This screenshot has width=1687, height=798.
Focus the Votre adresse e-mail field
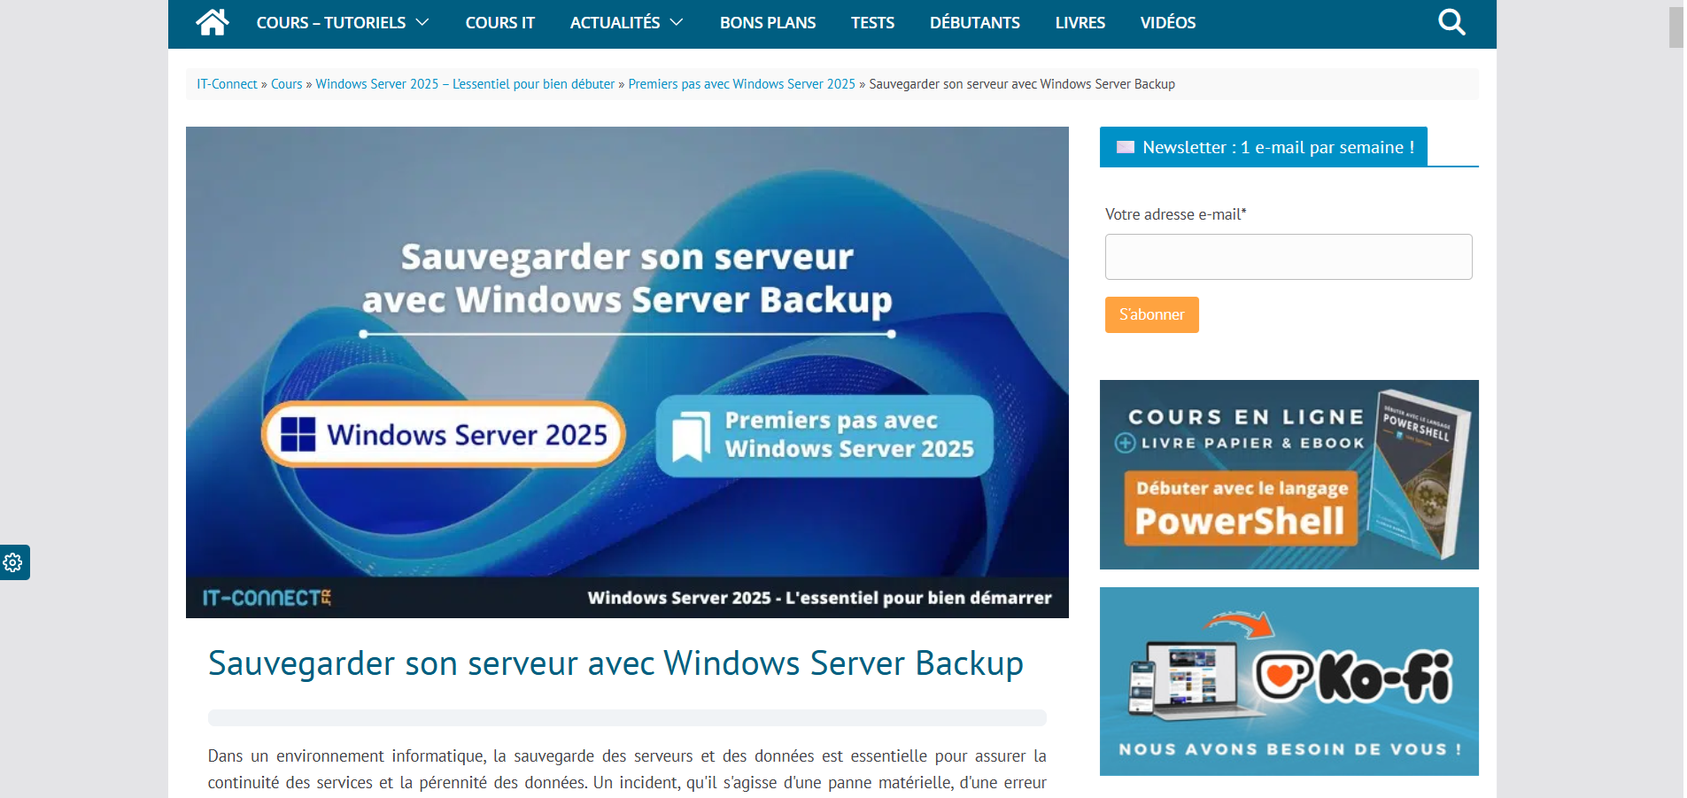click(x=1288, y=257)
